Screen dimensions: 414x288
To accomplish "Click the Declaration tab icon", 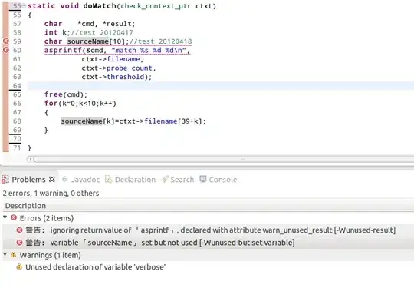I will (x=109, y=179).
